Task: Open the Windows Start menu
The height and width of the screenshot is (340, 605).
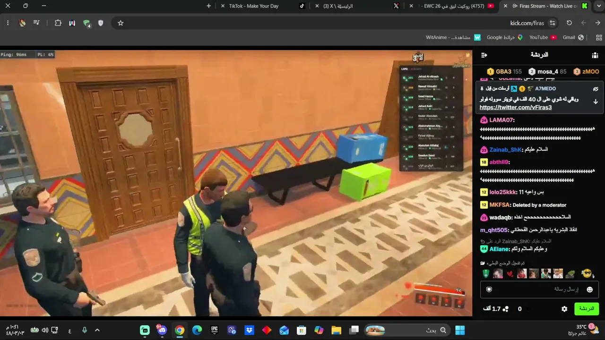Action: [x=459, y=330]
